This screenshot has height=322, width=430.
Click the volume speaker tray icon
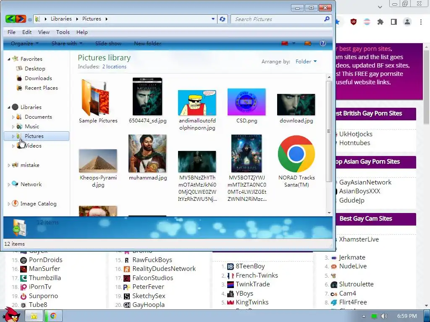coord(384,316)
